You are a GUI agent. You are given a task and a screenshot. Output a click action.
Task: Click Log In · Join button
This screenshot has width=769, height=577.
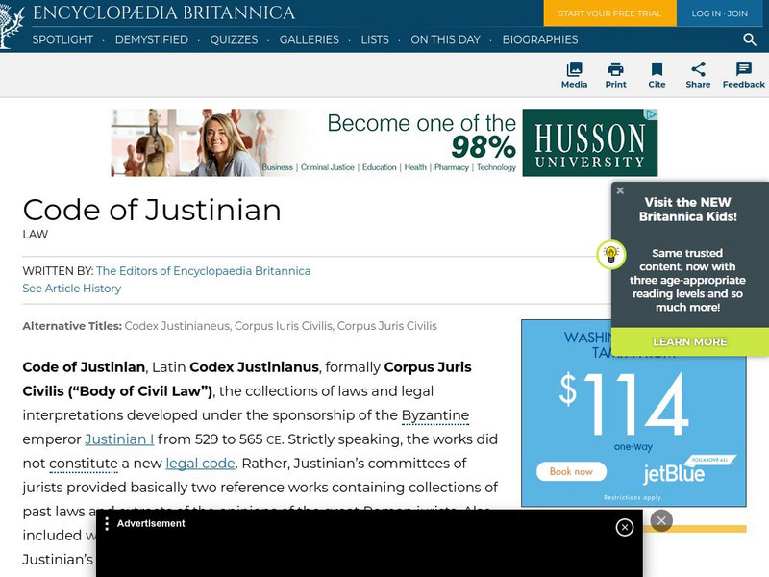pyautogui.click(x=719, y=13)
